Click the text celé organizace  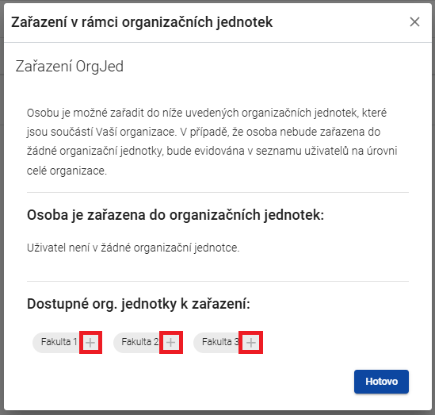tap(67, 171)
